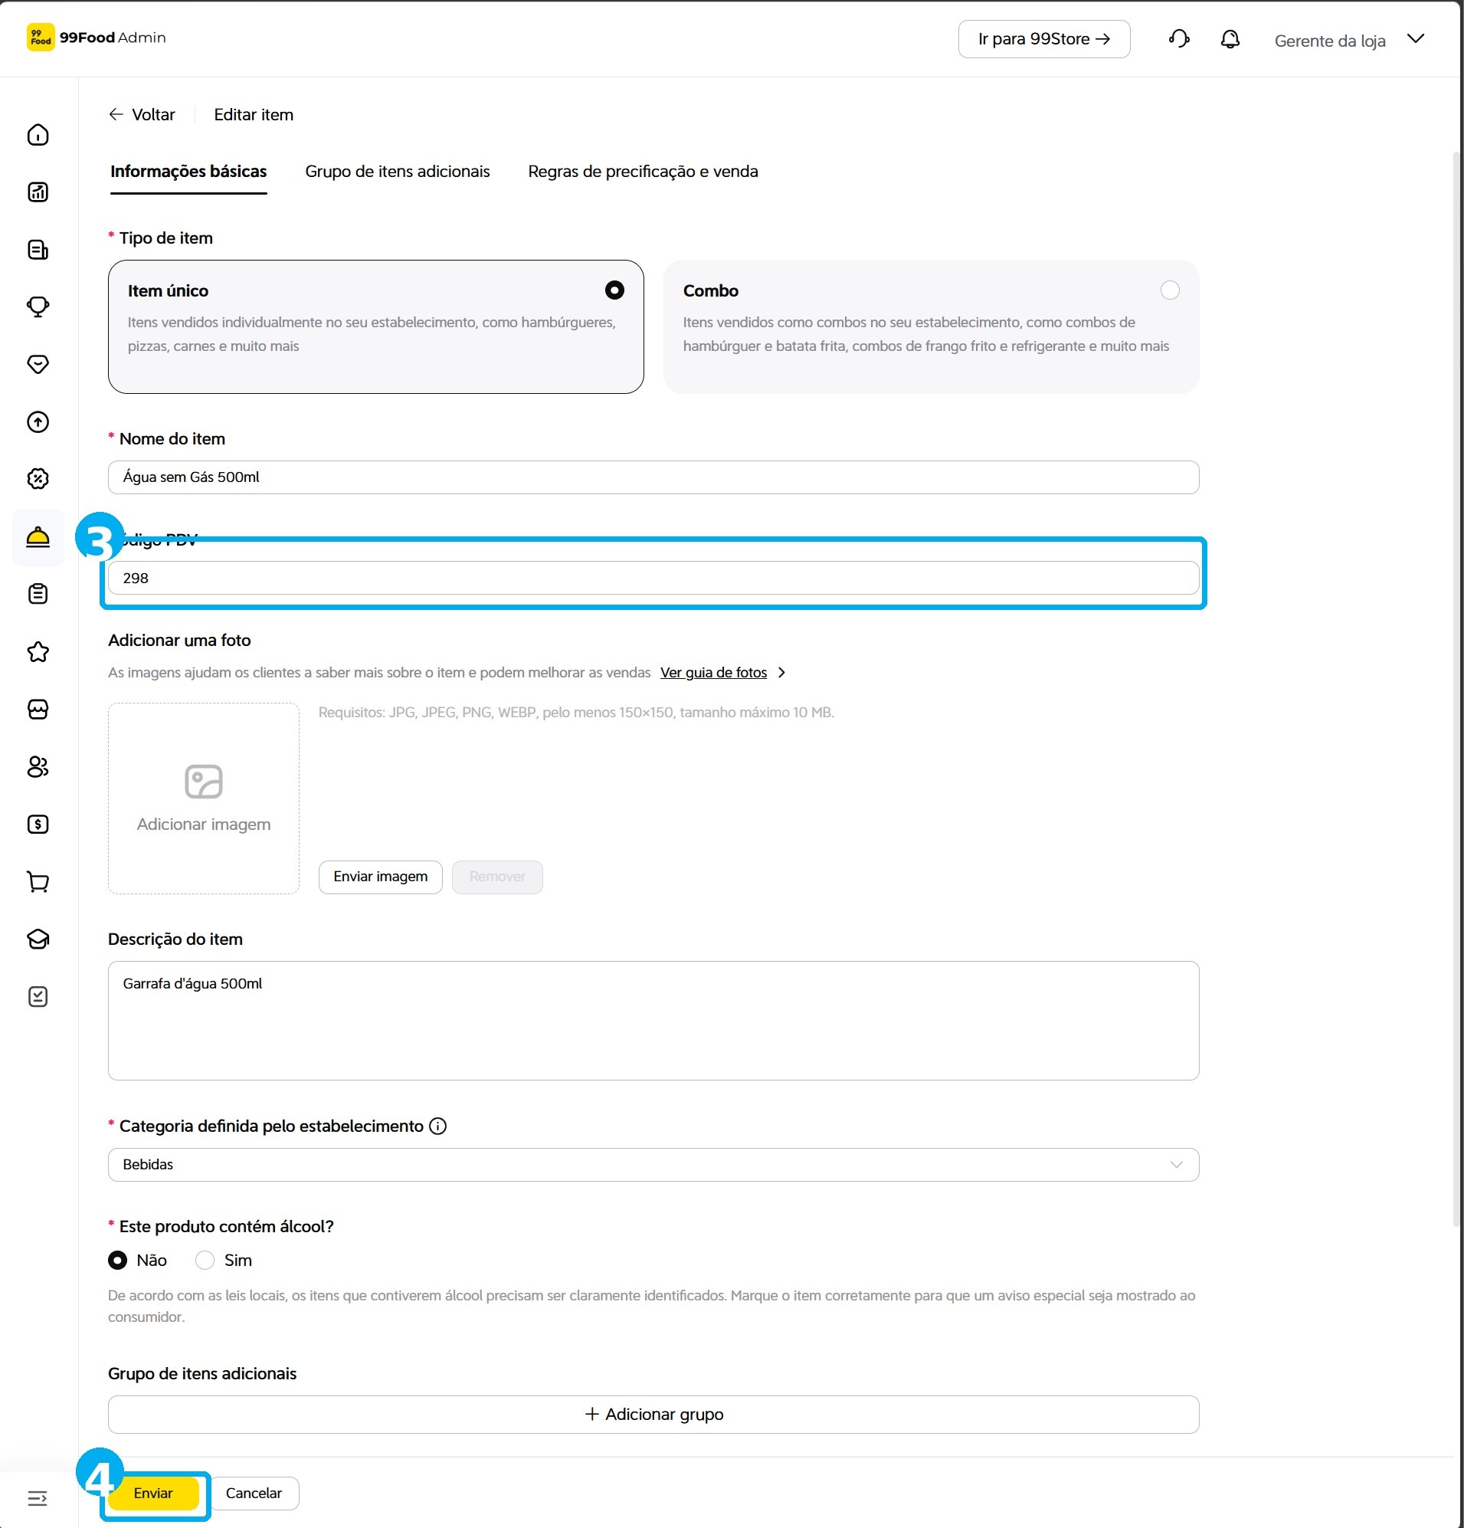Click the star icon in the sidebar
1464x1528 pixels.
(x=38, y=652)
